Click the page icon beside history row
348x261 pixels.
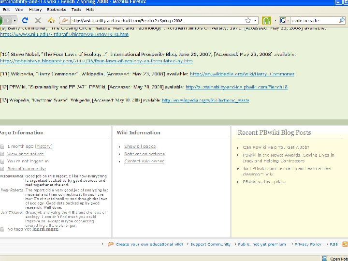2,146
